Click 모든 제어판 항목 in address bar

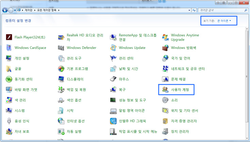(x=46, y=10)
